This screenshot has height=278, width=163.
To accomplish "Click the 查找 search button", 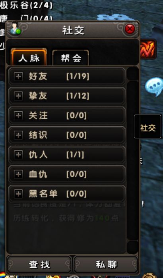I will click(39, 265).
